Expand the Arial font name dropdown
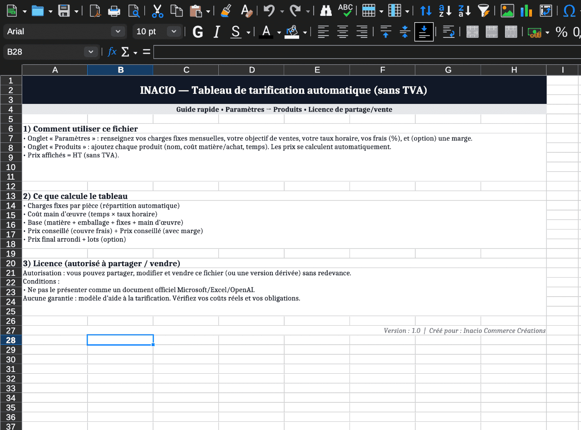This screenshot has height=430, width=581. (x=118, y=32)
